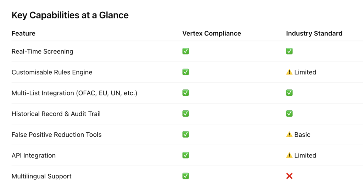Select the Multi-List Integration row label
The width and height of the screenshot is (363, 190).
pos(74,93)
